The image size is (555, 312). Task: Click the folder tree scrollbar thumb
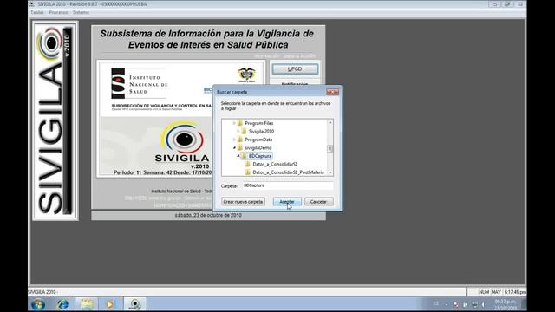tap(330, 148)
